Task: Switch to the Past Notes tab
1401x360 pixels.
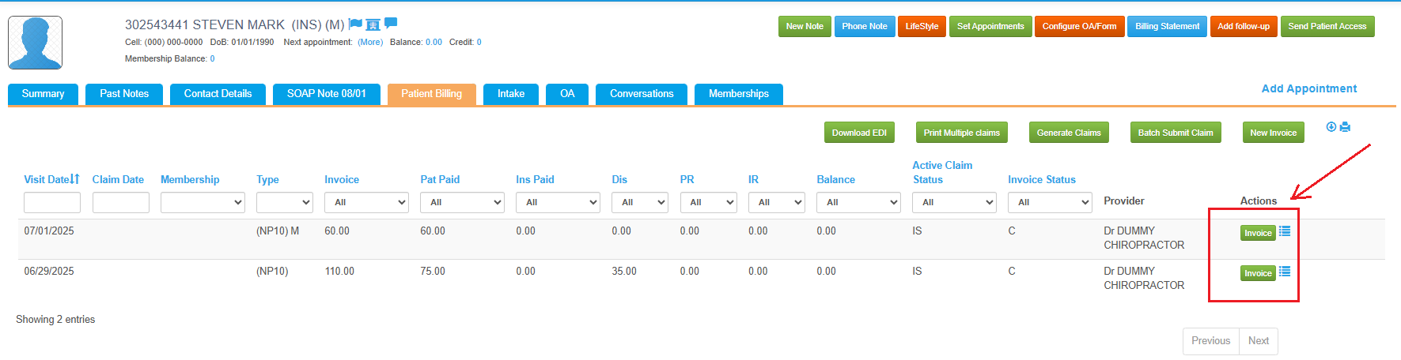Action: tap(124, 94)
